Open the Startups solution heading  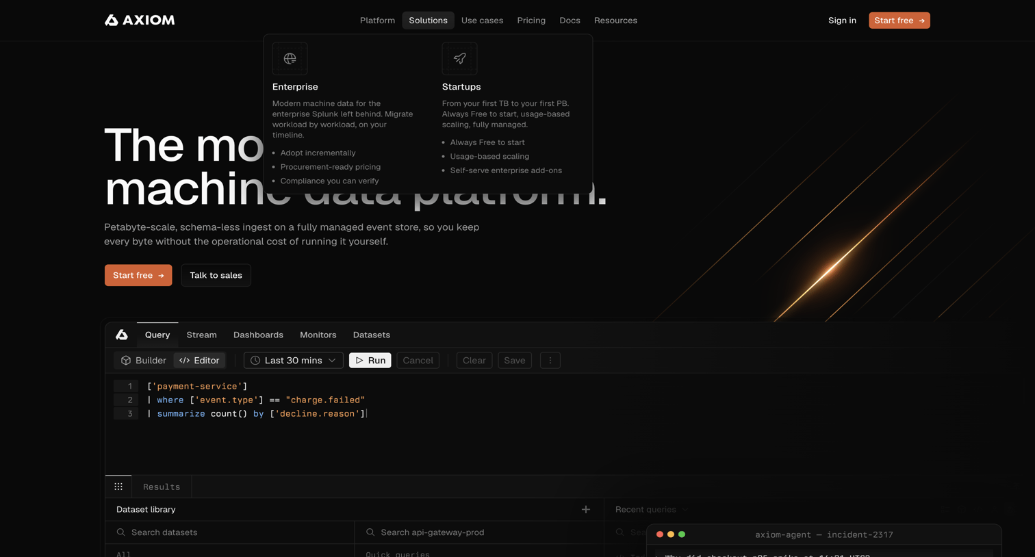click(x=461, y=87)
